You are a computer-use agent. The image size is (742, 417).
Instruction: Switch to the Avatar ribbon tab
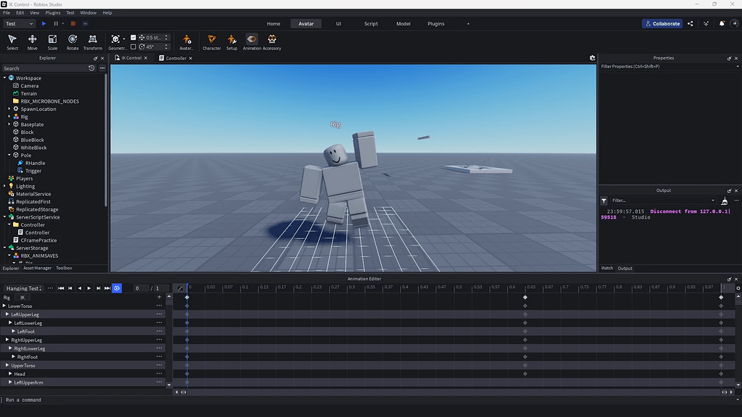(x=305, y=23)
